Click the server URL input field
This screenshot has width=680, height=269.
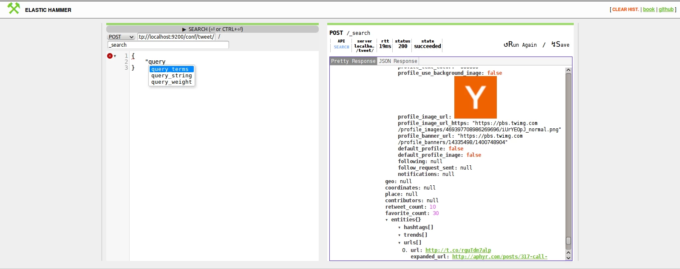coord(176,37)
